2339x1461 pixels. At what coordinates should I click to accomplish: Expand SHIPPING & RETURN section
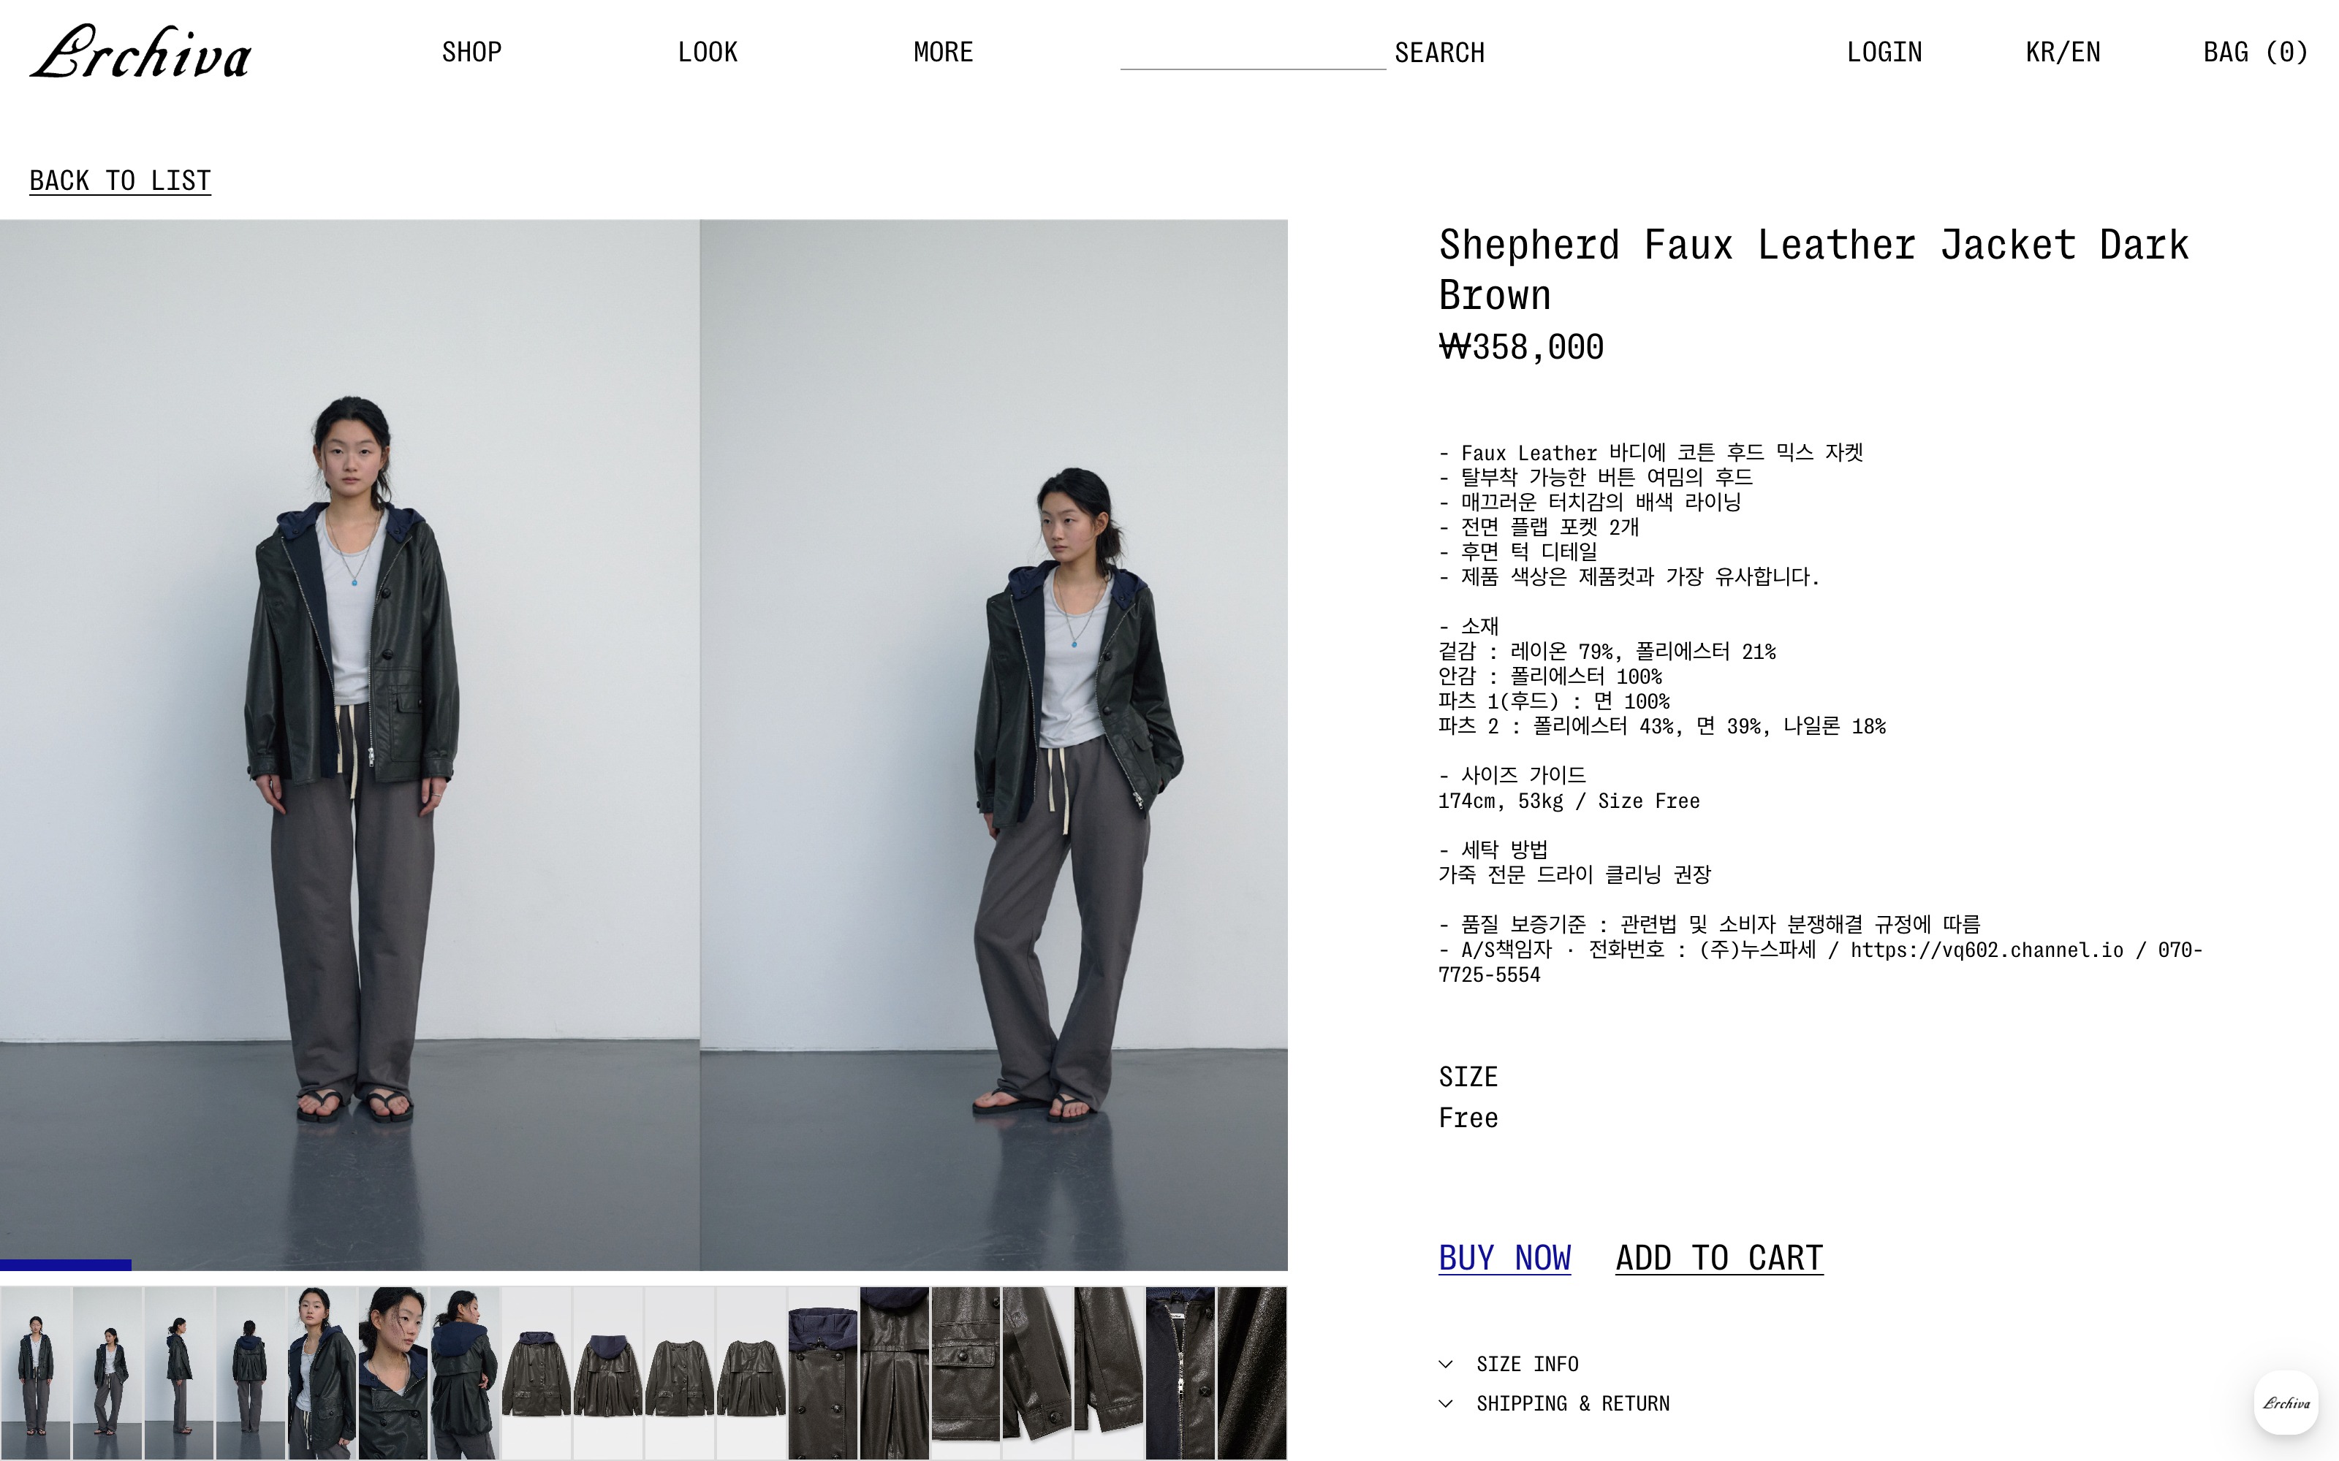pos(1554,1404)
